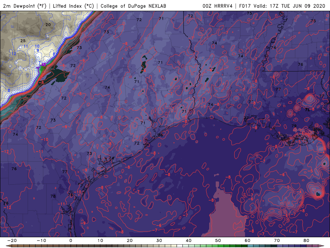Click the "College of DuPage NEXLAB" label
330x248 pixels.
point(133,6)
